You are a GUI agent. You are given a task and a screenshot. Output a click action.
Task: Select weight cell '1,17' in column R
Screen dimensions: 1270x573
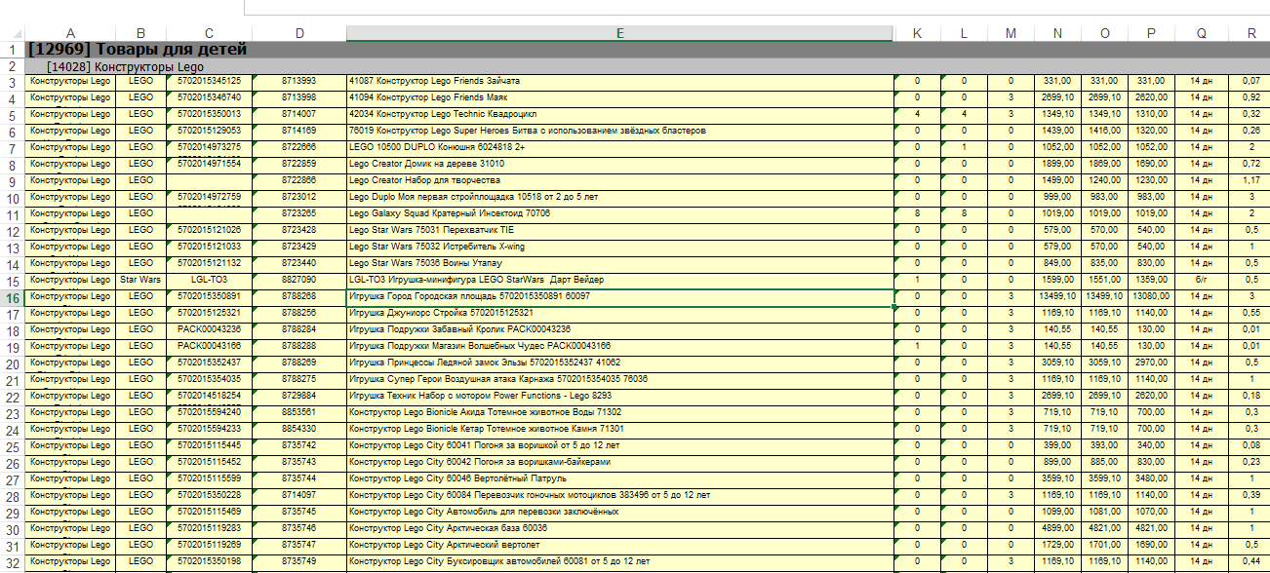pyautogui.click(x=1250, y=180)
